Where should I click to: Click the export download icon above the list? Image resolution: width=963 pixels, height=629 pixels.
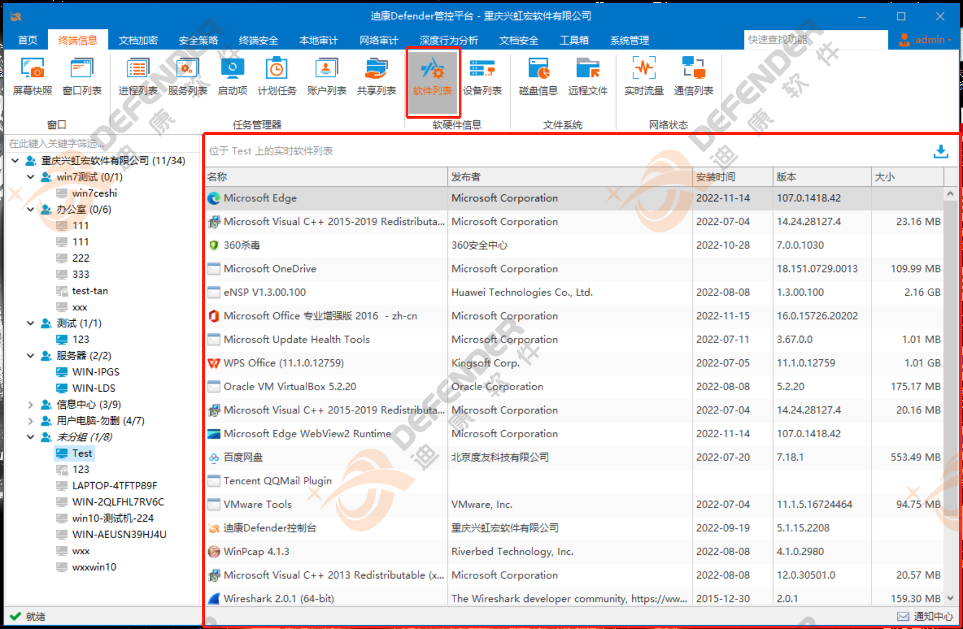[941, 151]
